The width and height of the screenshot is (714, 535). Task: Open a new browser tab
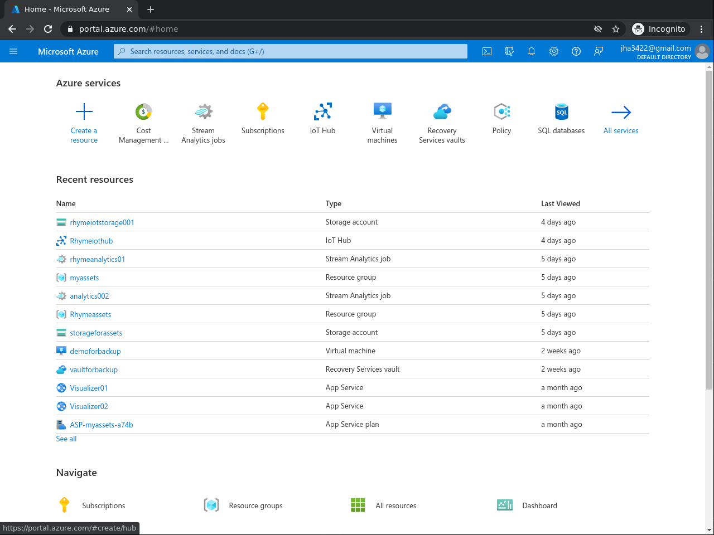(x=151, y=9)
